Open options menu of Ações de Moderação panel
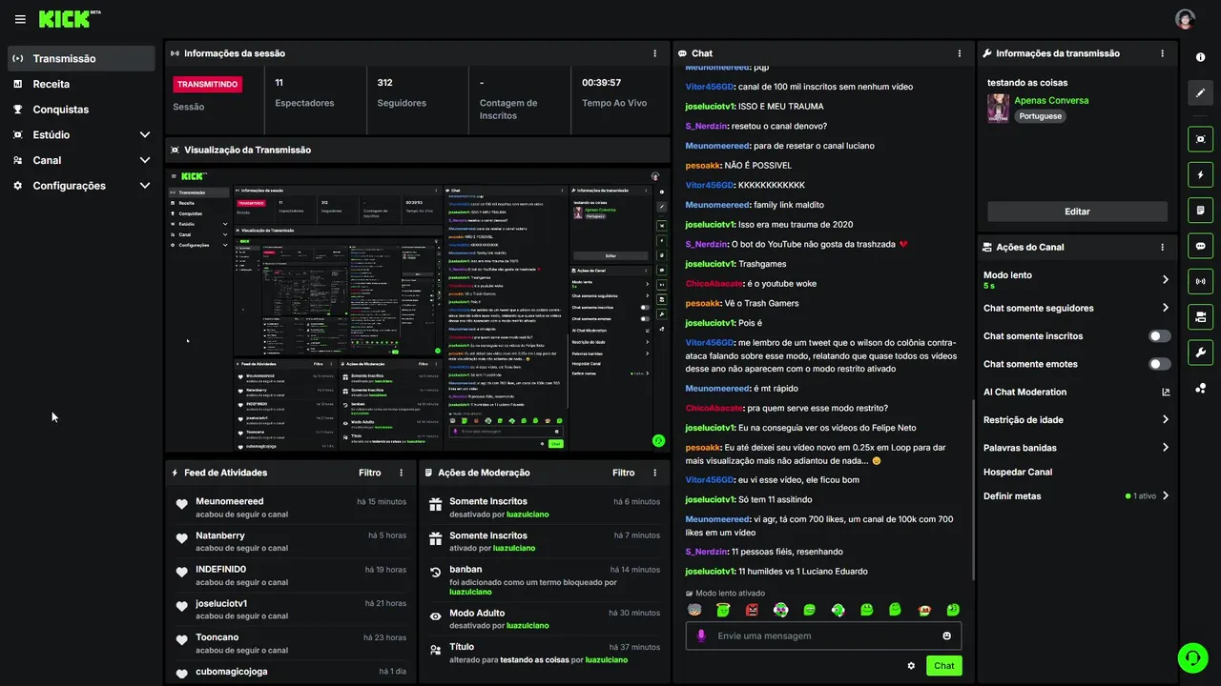The width and height of the screenshot is (1221, 686). click(654, 473)
